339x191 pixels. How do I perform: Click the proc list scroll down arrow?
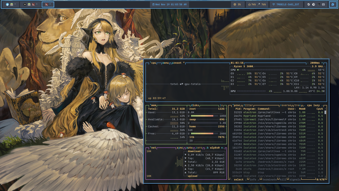click(x=325, y=176)
